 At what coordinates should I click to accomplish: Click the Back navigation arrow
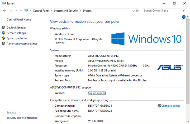click(4, 11)
